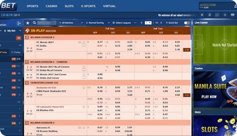Click odds 150.00 for FK Krumkachy row

click(x=129, y=131)
